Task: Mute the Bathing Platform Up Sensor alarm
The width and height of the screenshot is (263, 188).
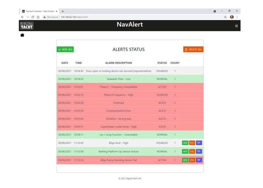Action: tap(199, 151)
